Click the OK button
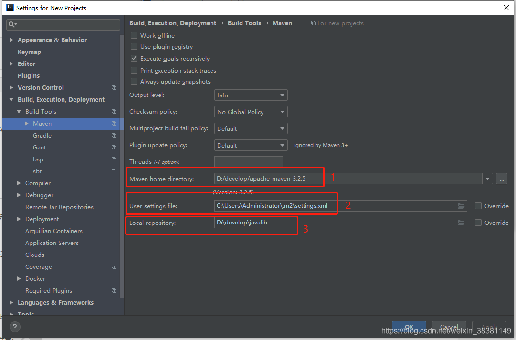 [x=409, y=327]
